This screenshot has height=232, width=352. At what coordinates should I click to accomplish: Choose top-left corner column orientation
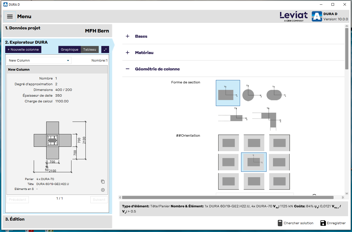tap(228, 143)
